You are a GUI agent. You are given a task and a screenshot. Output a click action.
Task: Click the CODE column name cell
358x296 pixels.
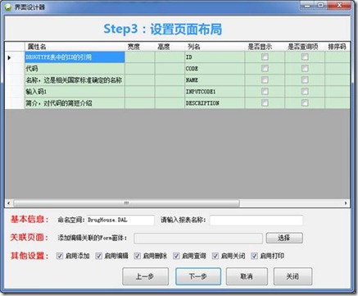point(215,69)
